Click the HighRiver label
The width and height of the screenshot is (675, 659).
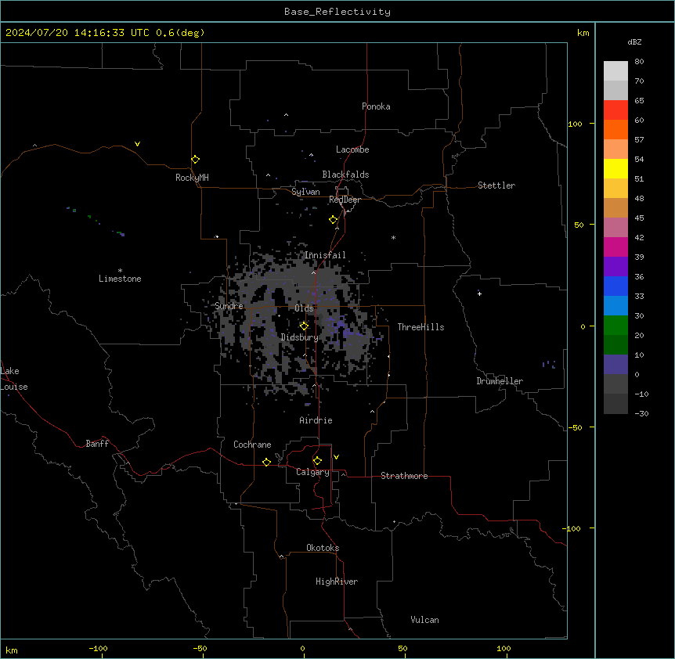pyautogui.click(x=337, y=582)
